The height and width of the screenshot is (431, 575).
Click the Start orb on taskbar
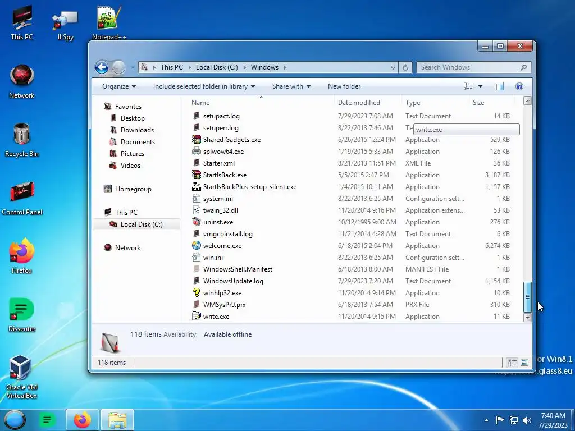point(15,420)
